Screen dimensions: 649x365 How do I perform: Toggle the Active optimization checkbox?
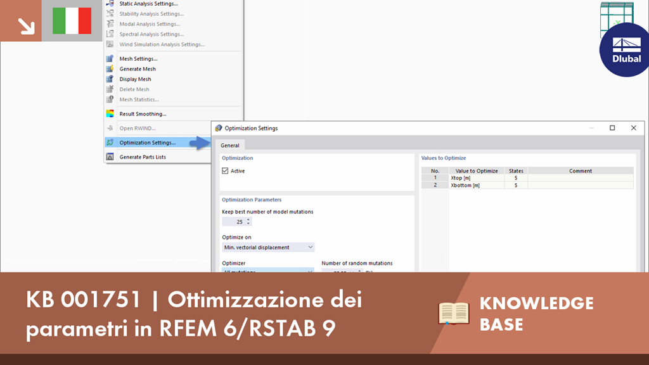click(x=225, y=171)
